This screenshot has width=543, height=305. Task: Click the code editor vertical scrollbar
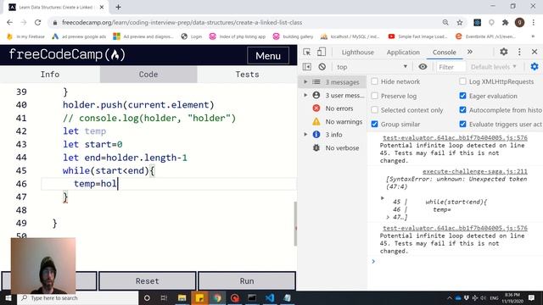click(x=295, y=224)
